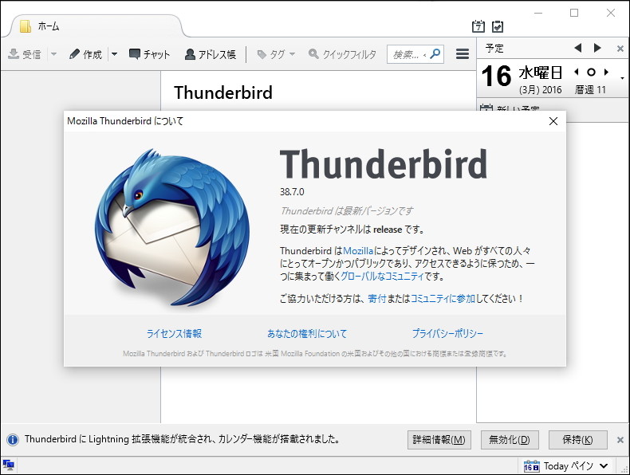Minimize the Thunderbird window
Viewport: 630px width, 475px height.
538,14
